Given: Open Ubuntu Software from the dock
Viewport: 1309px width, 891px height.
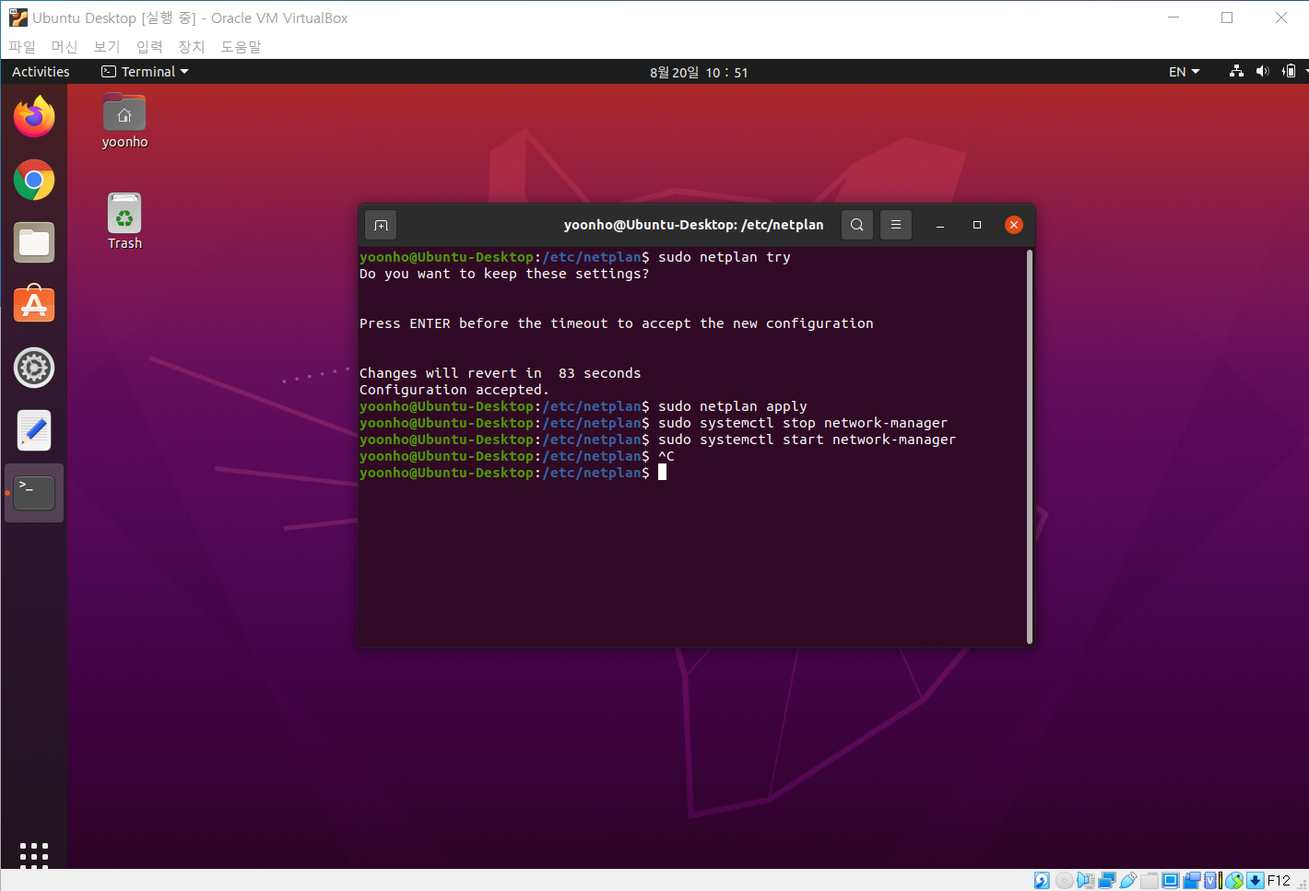Looking at the screenshot, I should [x=34, y=304].
